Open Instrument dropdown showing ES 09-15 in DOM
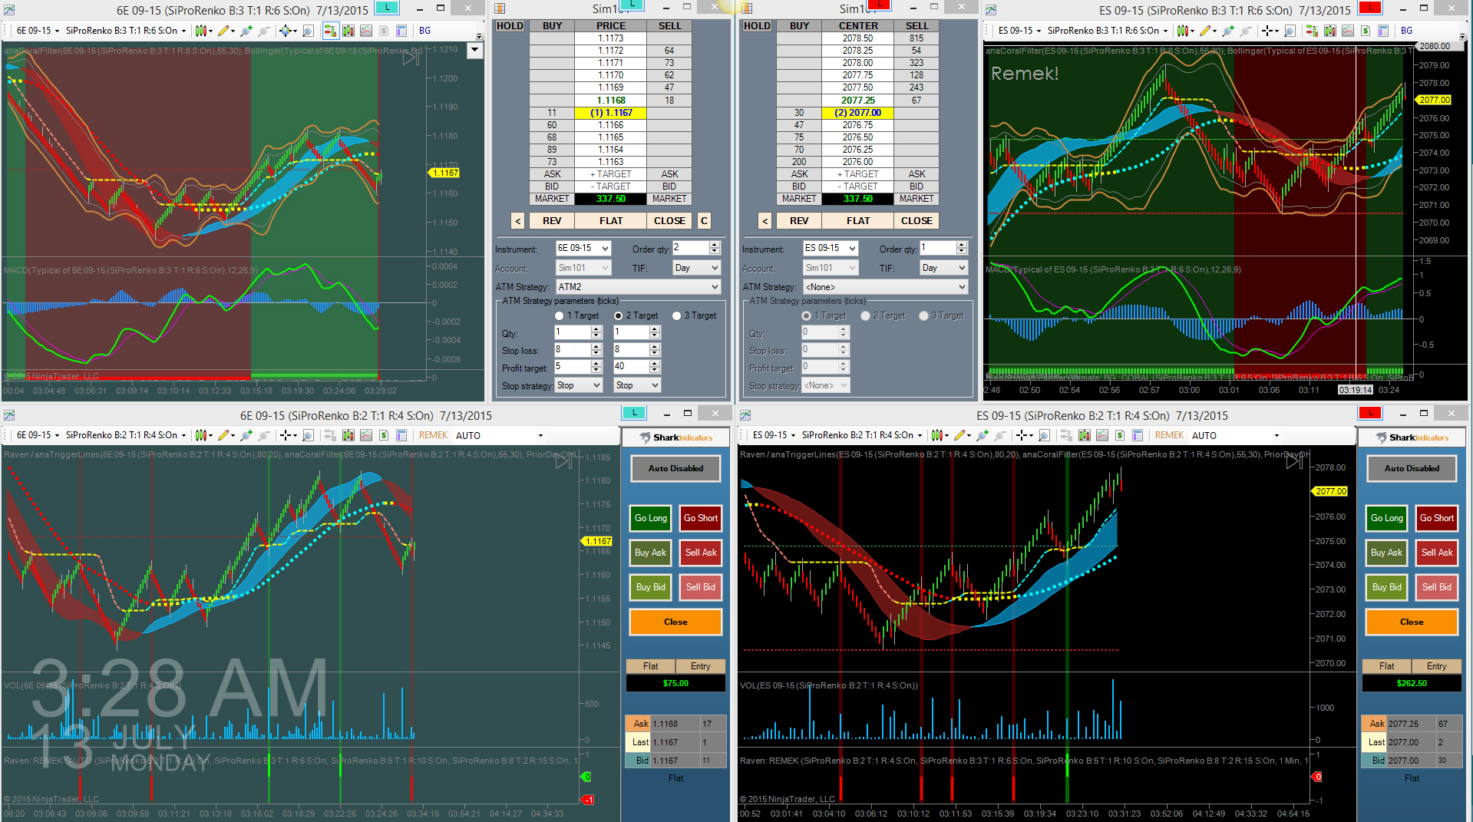This screenshot has width=1473, height=822. (831, 248)
